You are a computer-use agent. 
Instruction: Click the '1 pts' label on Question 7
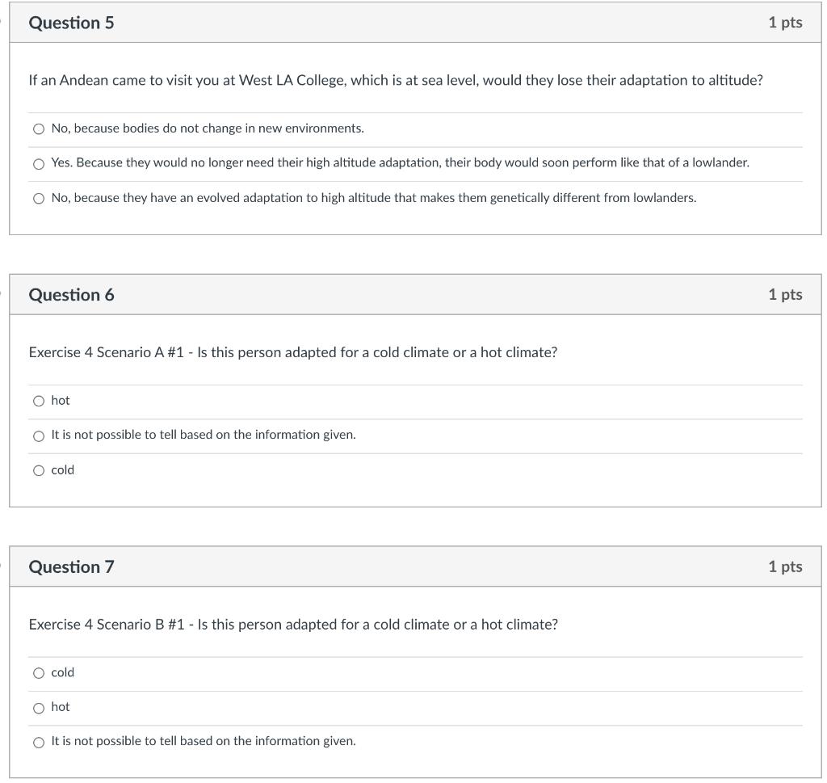coord(785,566)
